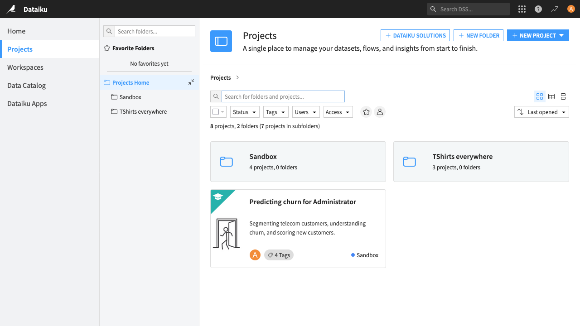Filter by starred projects

366,112
